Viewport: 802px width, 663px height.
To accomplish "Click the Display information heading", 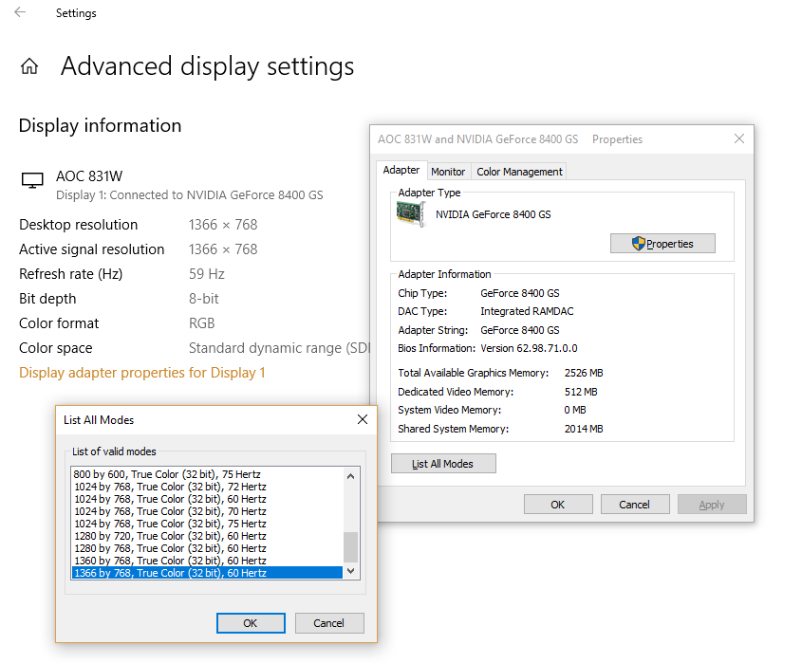I will pos(101,126).
